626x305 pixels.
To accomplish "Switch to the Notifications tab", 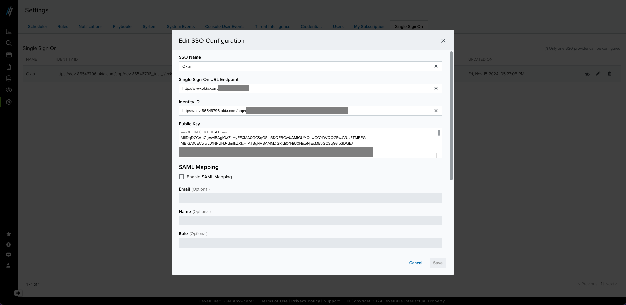I will [x=90, y=27].
